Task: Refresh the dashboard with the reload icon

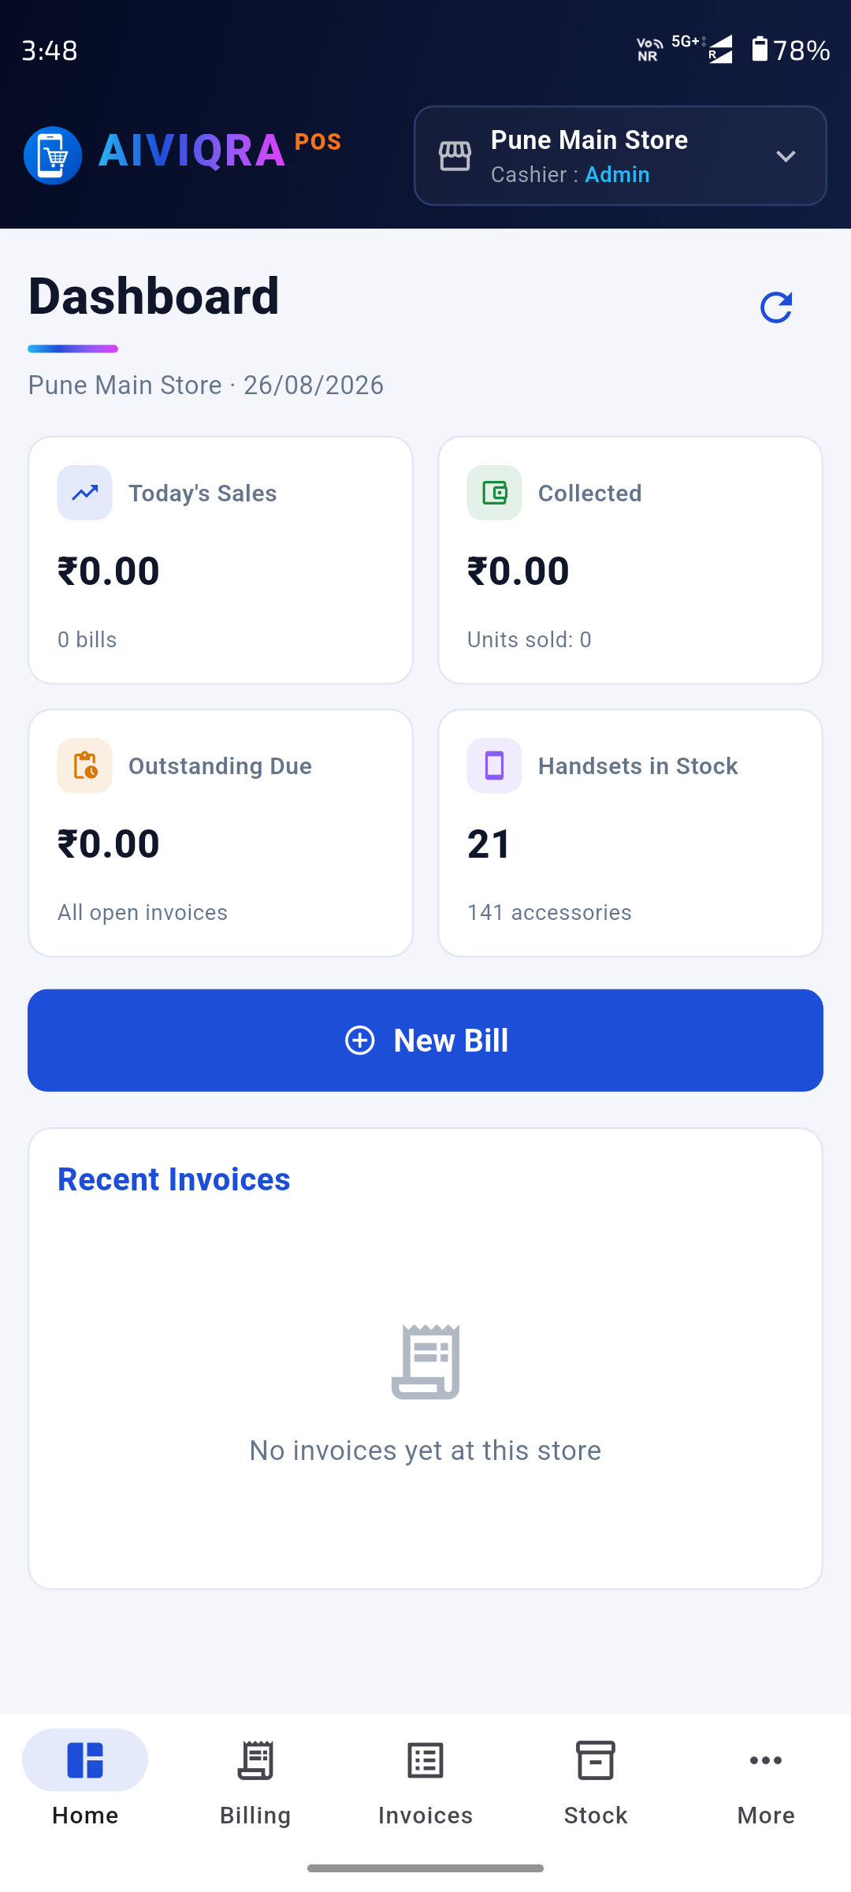Action: 776,307
